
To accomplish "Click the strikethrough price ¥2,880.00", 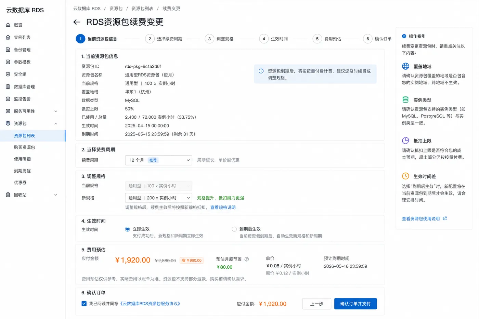I will (x=165, y=261).
